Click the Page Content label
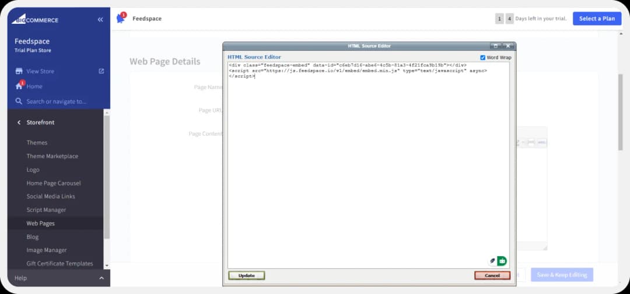 [206, 133]
